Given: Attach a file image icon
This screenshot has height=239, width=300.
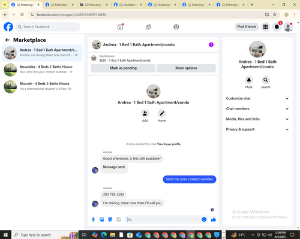Looking at the screenshot, I should pyautogui.click(x=102, y=220).
